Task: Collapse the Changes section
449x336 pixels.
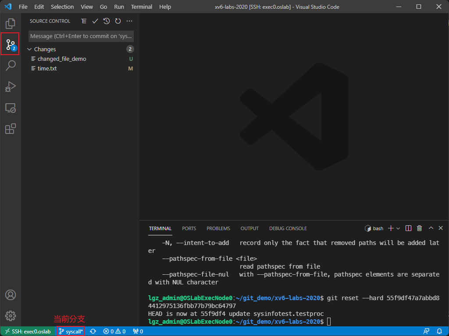Action: coord(30,49)
